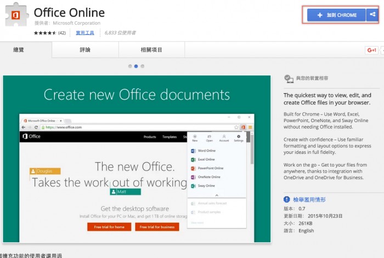The image size is (384, 258).
Task: Click the OneNote Online icon in screenshot
Action: [193, 177]
